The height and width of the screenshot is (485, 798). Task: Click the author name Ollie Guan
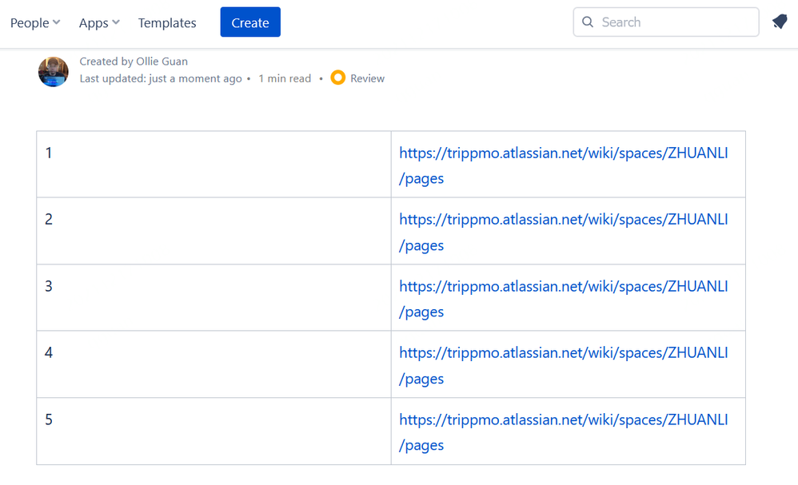(x=162, y=61)
